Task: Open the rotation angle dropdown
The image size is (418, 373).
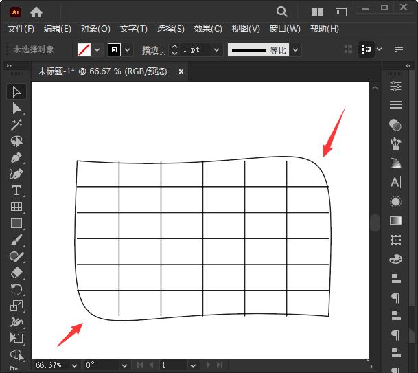Action: (x=124, y=365)
